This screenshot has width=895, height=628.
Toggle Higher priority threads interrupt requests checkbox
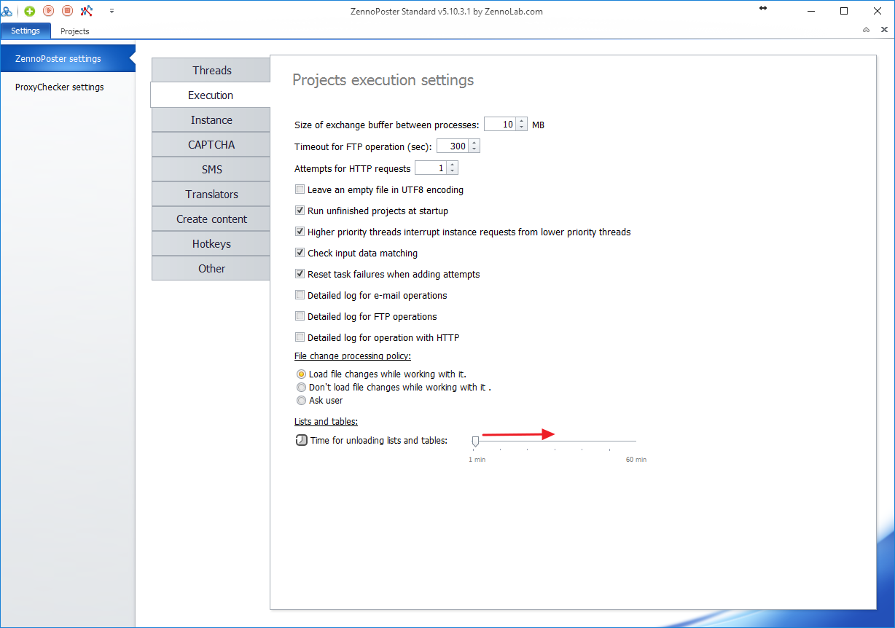click(x=300, y=232)
